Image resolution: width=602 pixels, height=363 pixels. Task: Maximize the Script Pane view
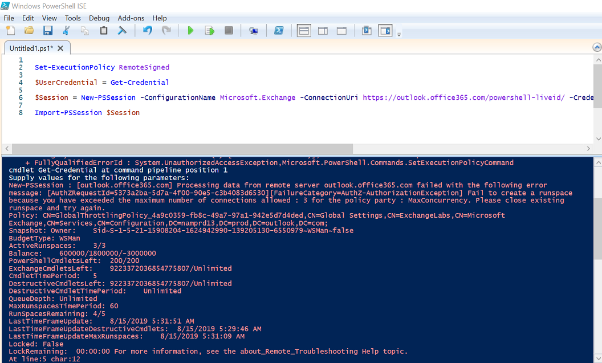point(341,30)
